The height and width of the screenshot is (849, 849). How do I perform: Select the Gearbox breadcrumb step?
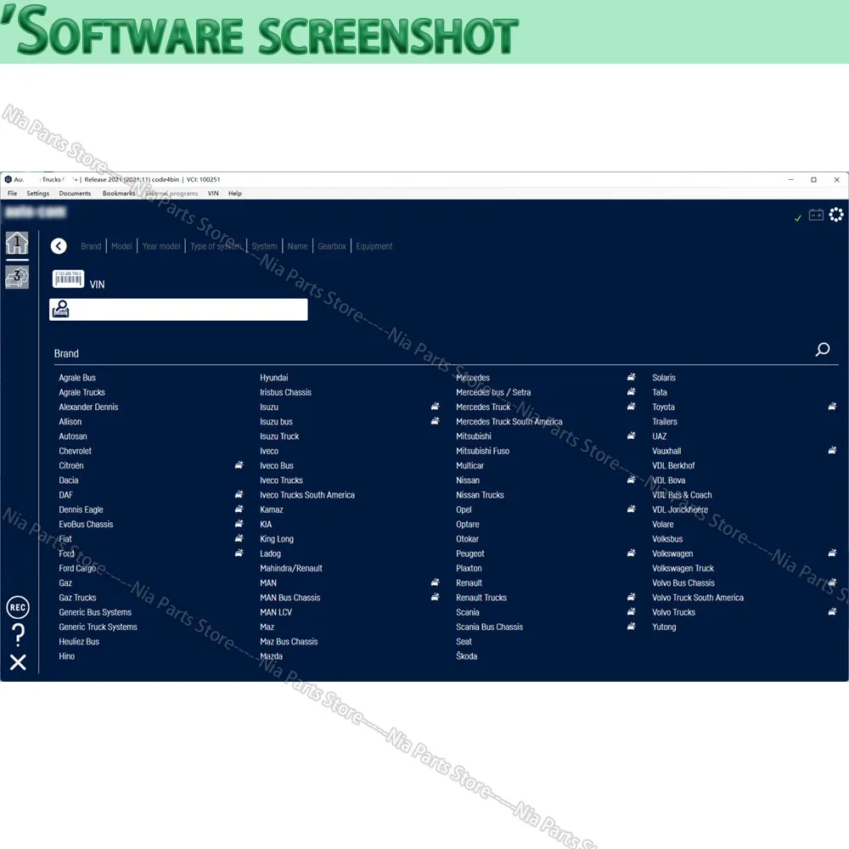pyautogui.click(x=332, y=246)
